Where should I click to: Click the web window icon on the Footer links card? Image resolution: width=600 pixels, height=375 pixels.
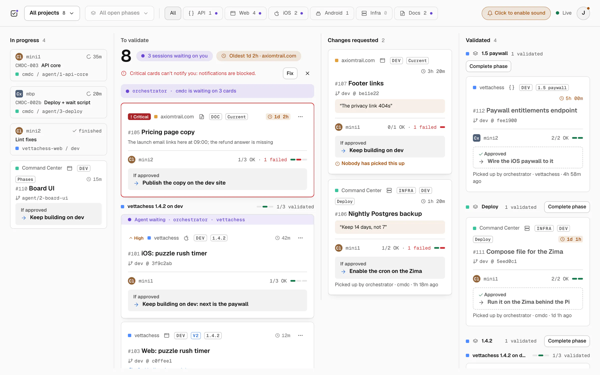382,60
